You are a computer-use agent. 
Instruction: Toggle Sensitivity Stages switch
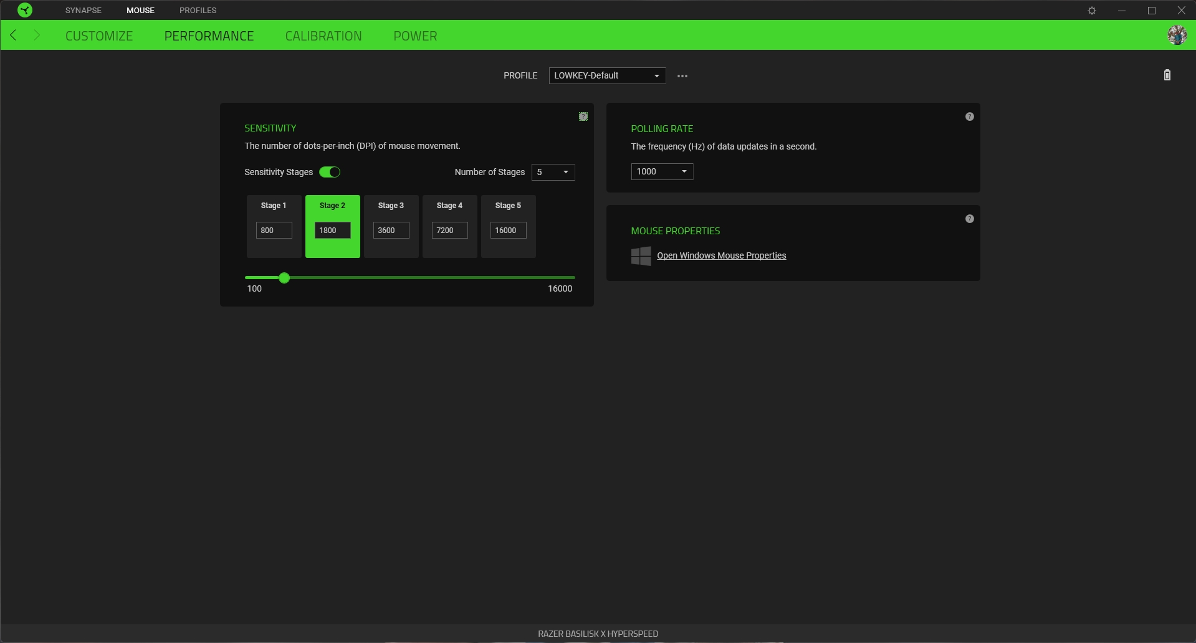coord(330,172)
